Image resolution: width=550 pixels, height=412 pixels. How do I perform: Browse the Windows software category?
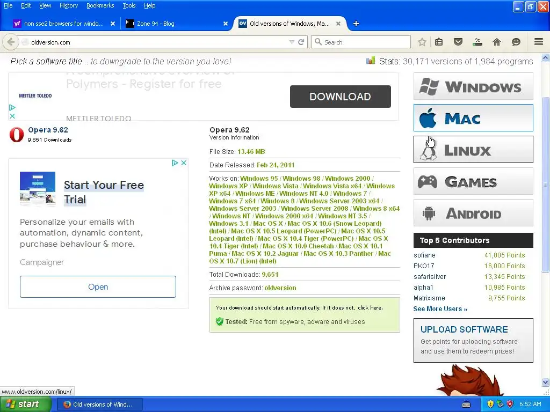473,86
